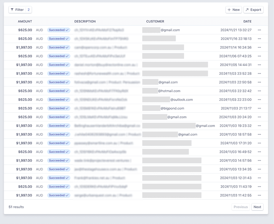Click customer @gmail.com on the 22:50:58 row
Image resolution: width=274 pixels, height=224 pixels.
[168, 82]
